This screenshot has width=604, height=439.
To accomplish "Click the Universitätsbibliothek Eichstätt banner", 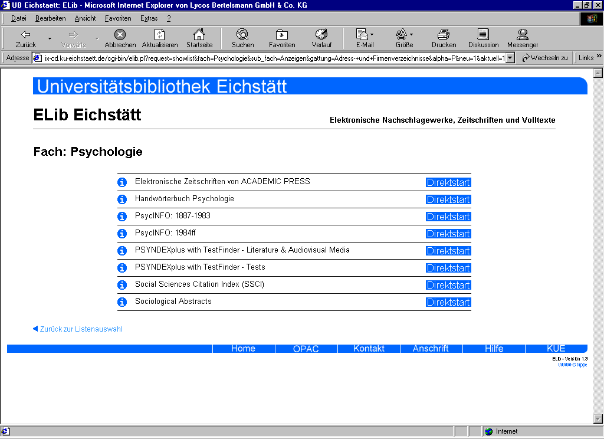I will pyautogui.click(x=310, y=86).
